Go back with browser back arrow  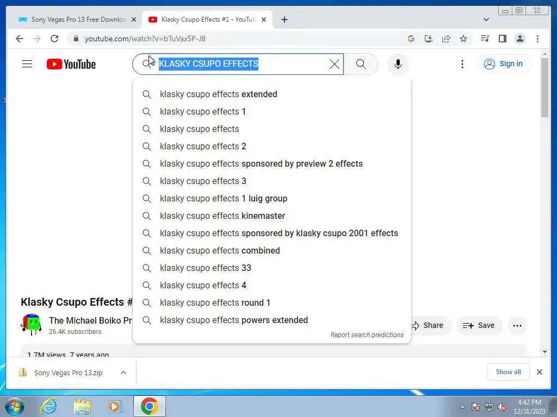20,39
